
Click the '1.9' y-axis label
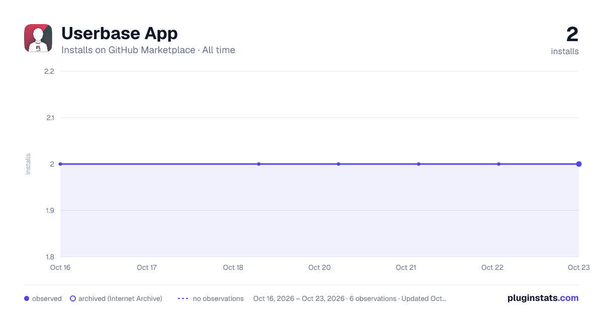pyautogui.click(x=49, y=211)
